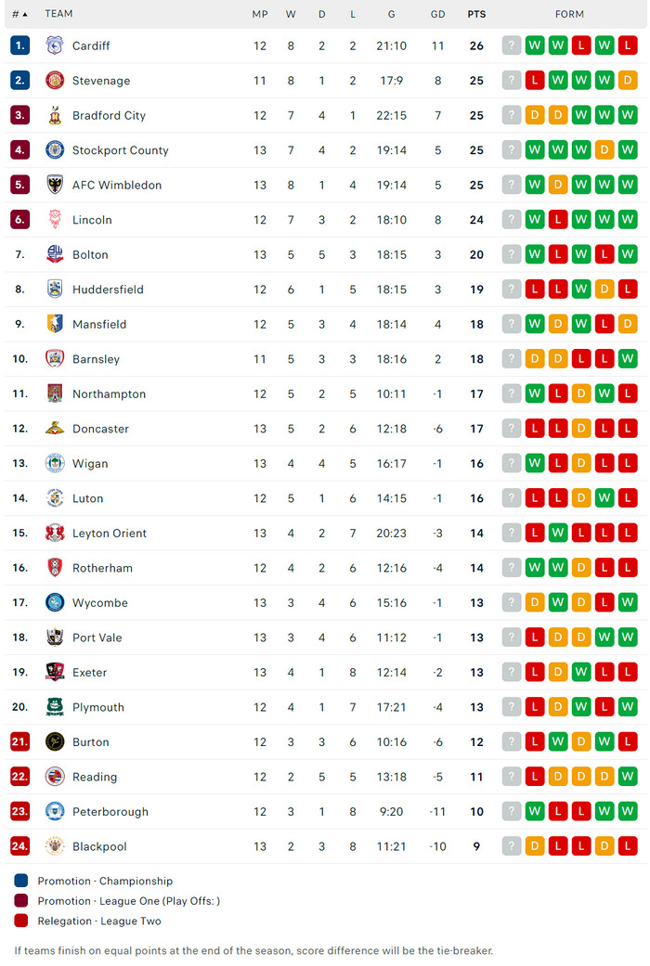
Task: Click the Cardiff club crest icon
Action: [x=55, y=45]
